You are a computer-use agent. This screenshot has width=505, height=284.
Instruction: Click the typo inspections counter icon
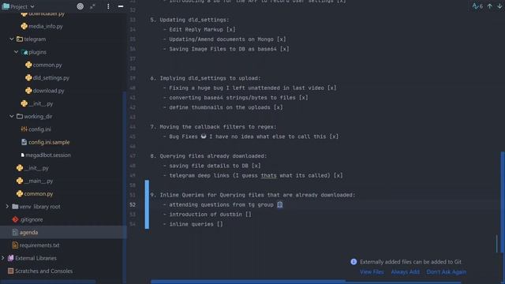point(477,6)
